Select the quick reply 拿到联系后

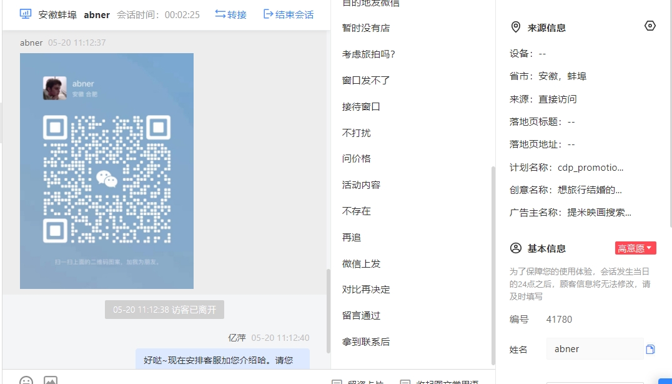[x=366, y=342]
